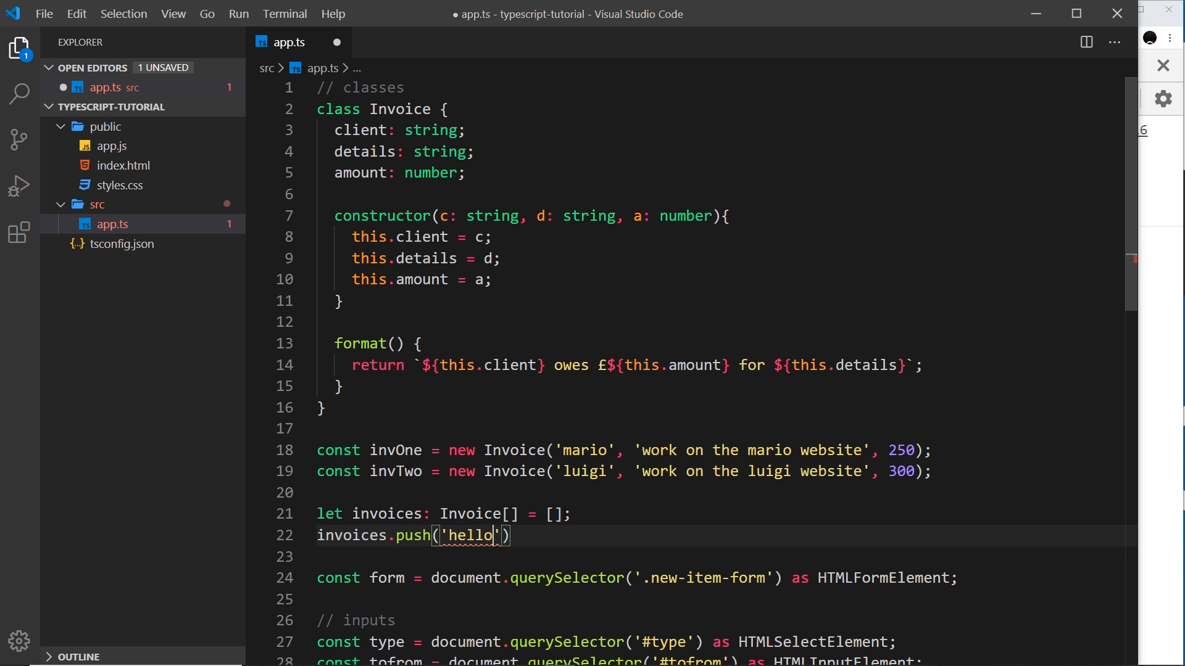
Task: Click the editor vertical scrollbar thumb
Action: tap(1131, 194)
